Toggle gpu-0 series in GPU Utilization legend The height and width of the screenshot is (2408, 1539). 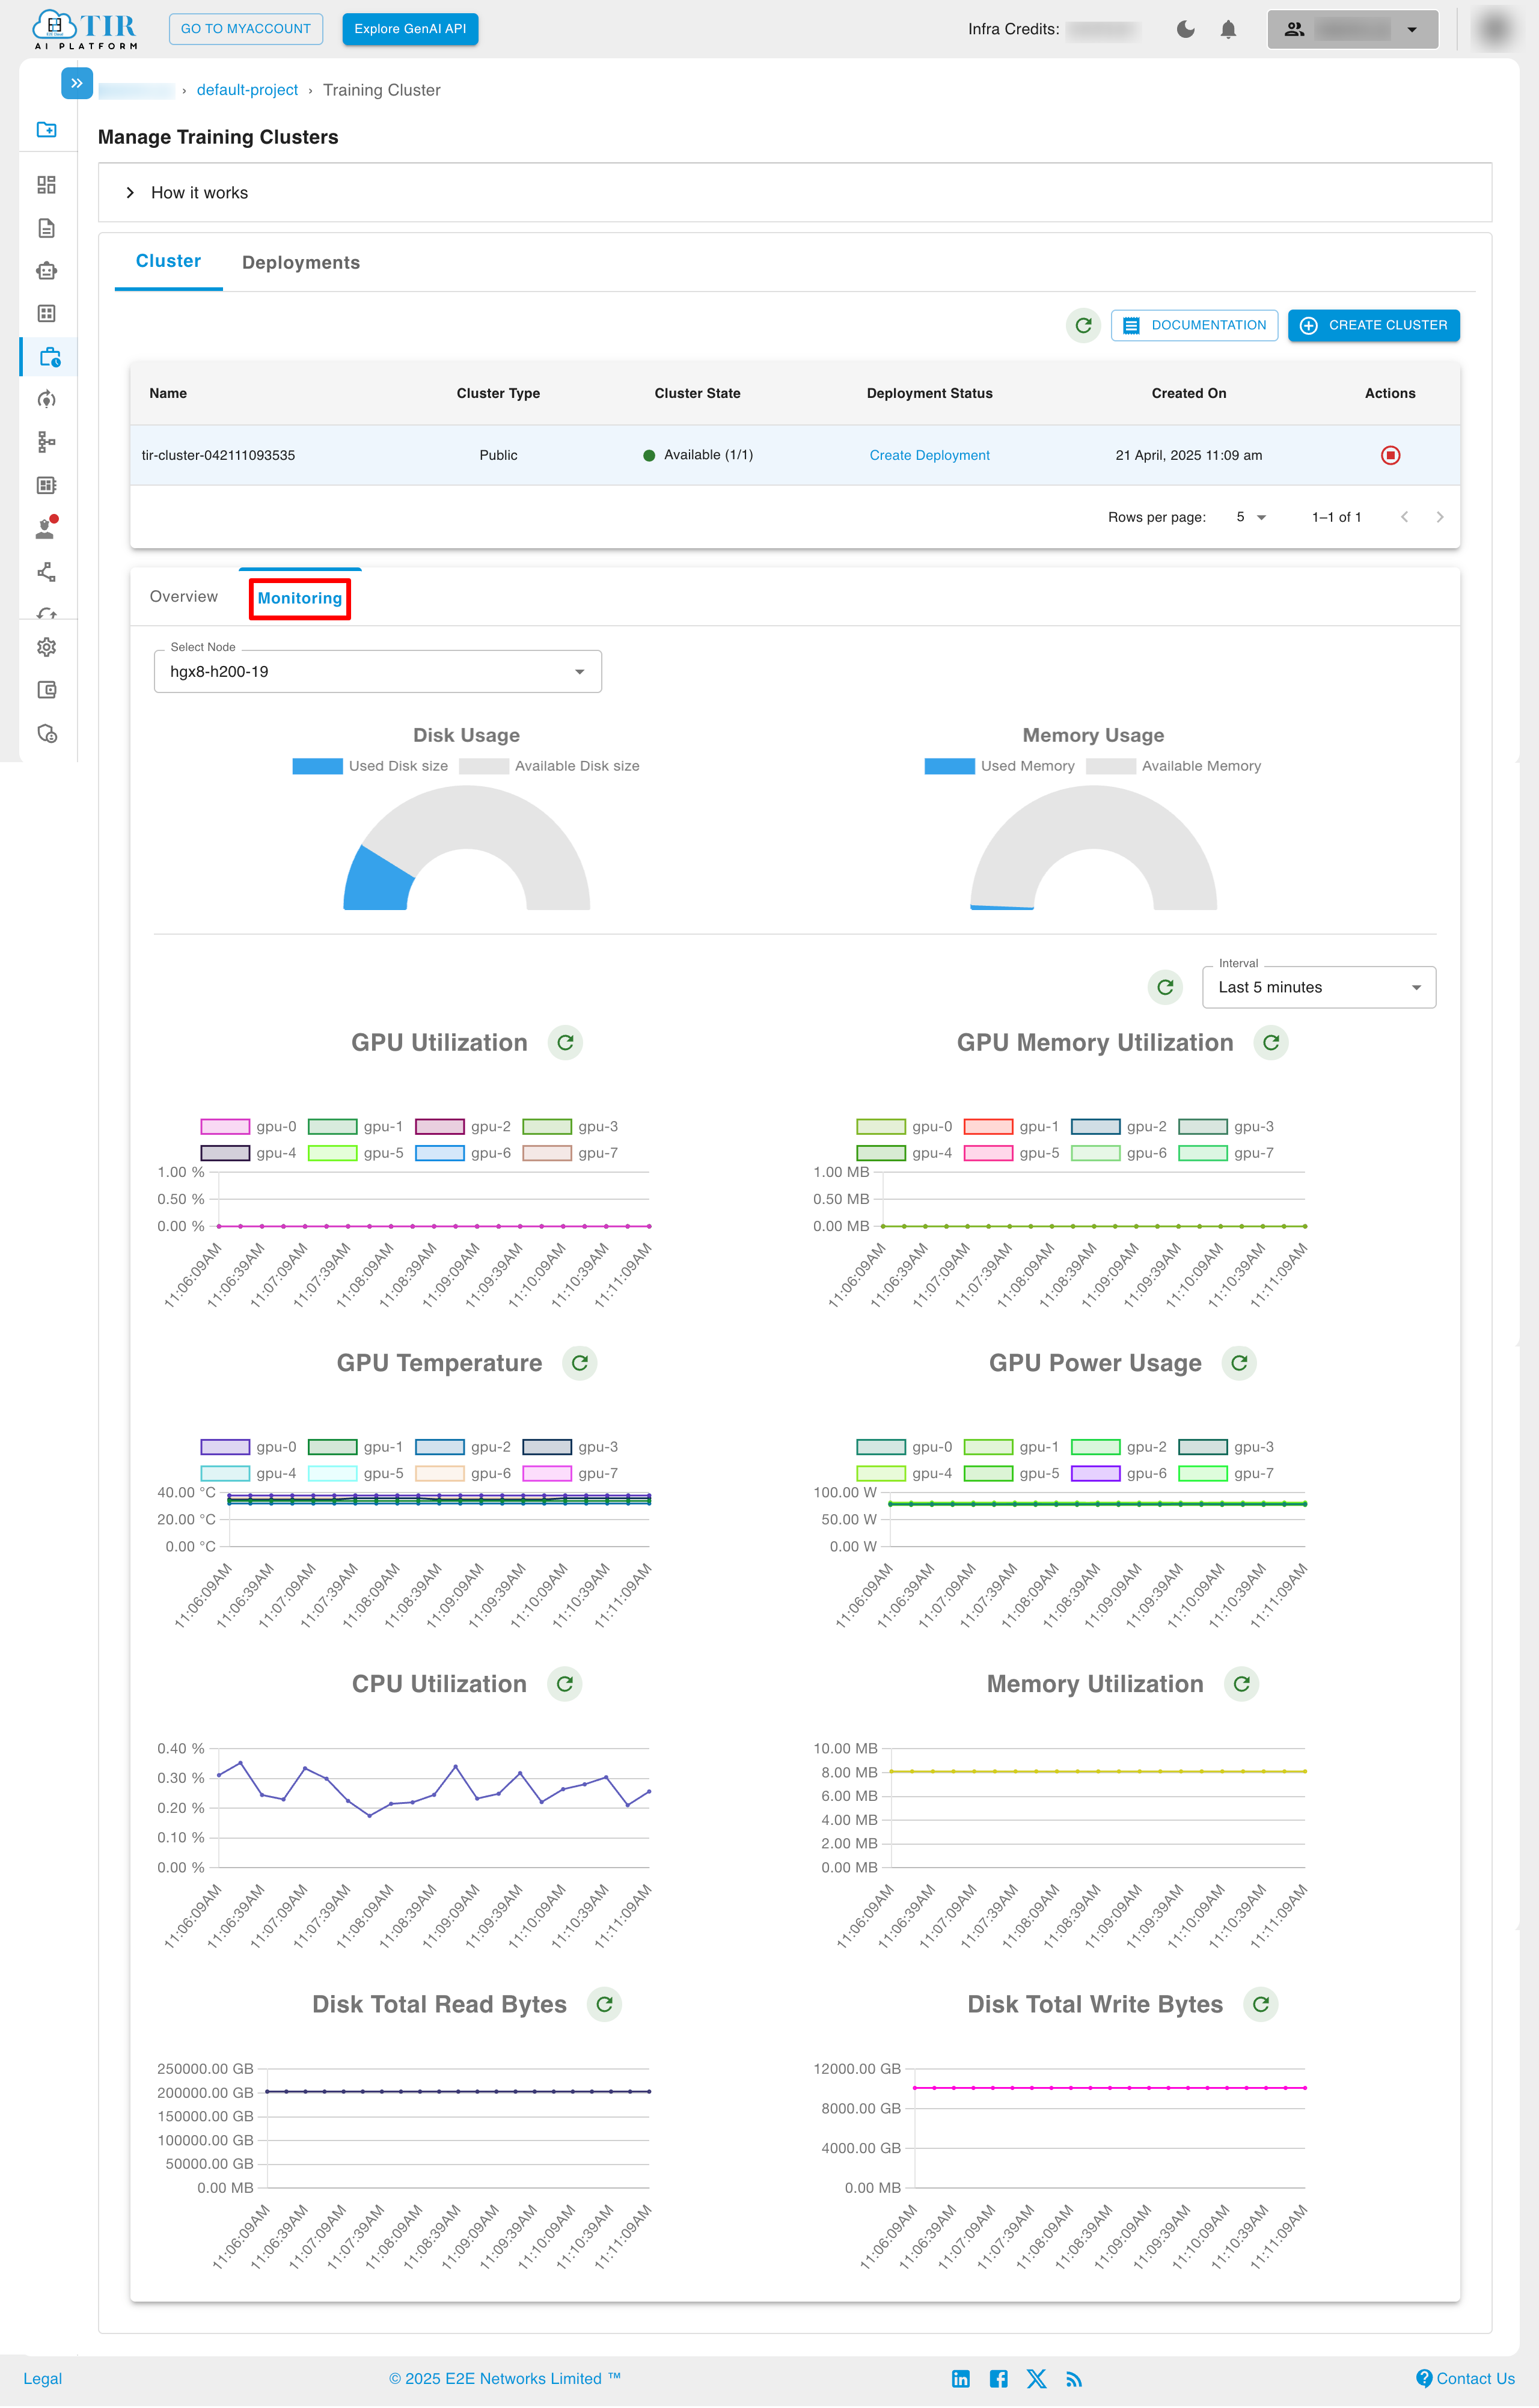click(249, 1127)
